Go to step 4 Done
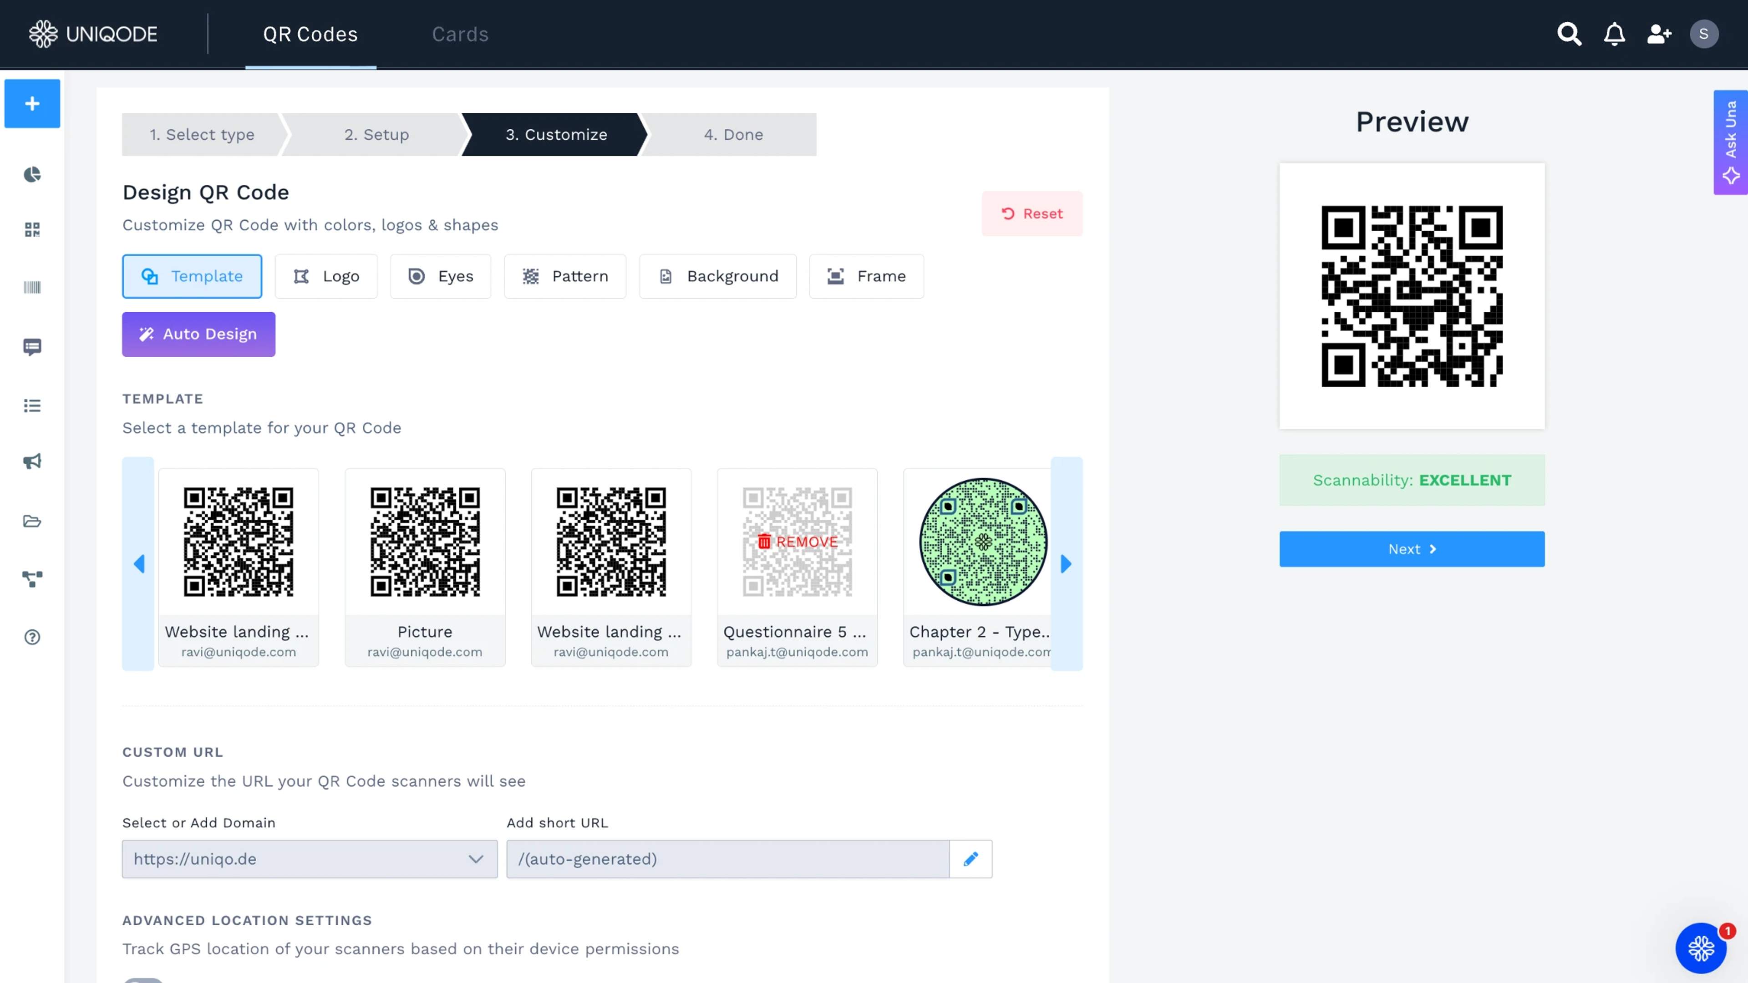1748x983 pixels. coord(733,134)
